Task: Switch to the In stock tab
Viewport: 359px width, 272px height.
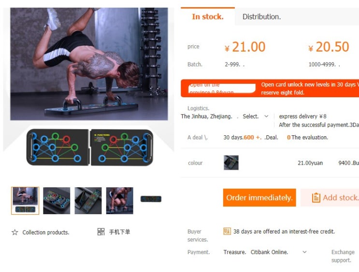Action: (208, 16)
